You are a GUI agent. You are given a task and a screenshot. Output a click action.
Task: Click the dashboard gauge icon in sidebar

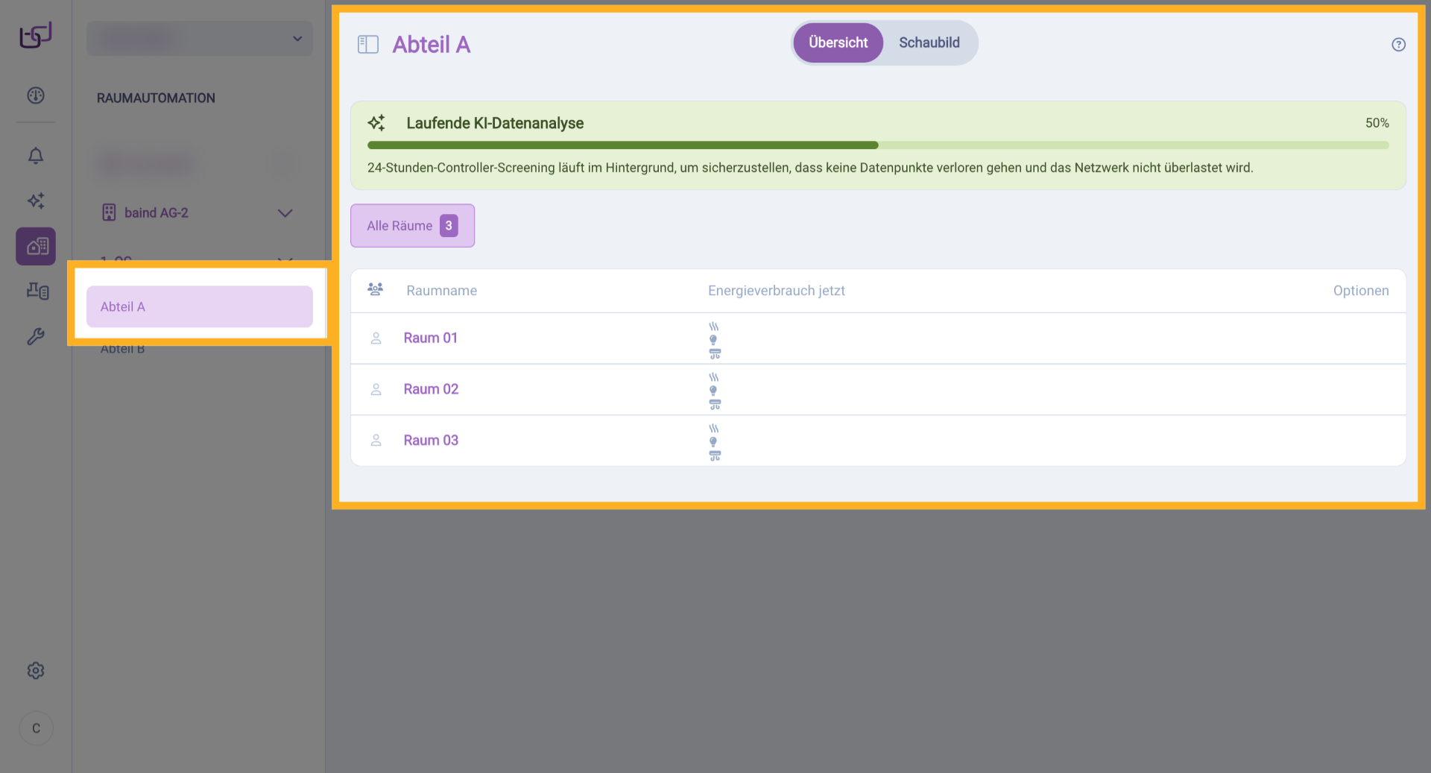[x=36, y=95]
